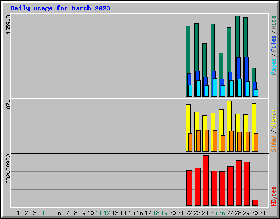Select green weekend day label 11
Viewport: 280px width, 219px height.
[98, 213]
